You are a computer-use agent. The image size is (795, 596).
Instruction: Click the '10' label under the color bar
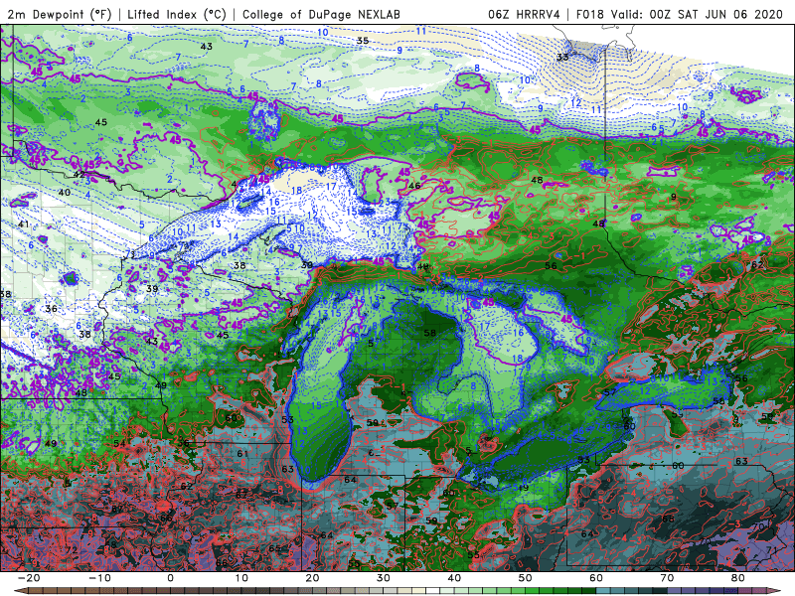[x=241, y=578]
